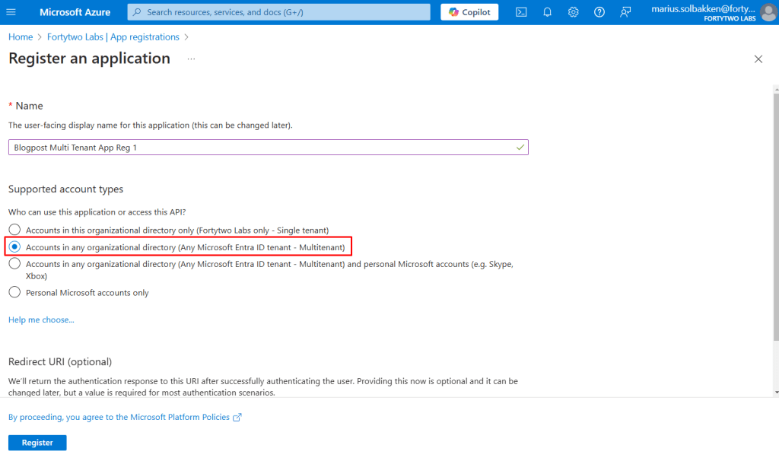Open the portal settings gear
The height and width of the screenshot is (461, 779).
(x=574, y=12)
